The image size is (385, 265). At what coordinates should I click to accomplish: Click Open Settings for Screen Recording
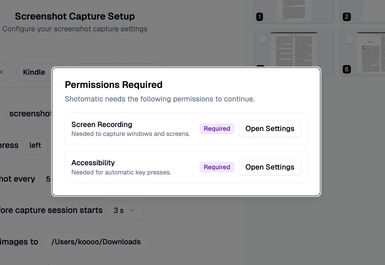270,129
